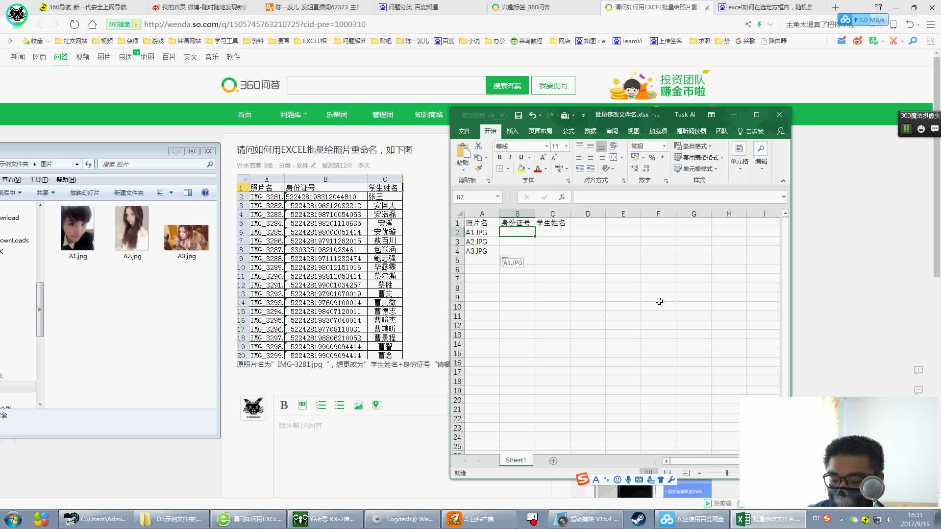Insert image icon in answer editor
This screenshot has height=529, width=941.
pos(358,405)
